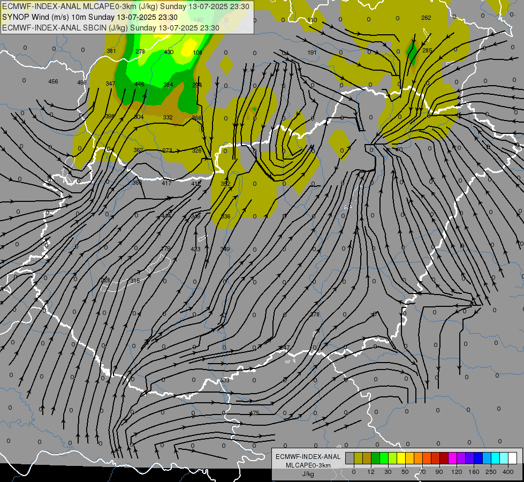The width and height of the screenshot is (524, 482).
Task: Pick the brick red legend swatch
Action: (x=436, y=458)
